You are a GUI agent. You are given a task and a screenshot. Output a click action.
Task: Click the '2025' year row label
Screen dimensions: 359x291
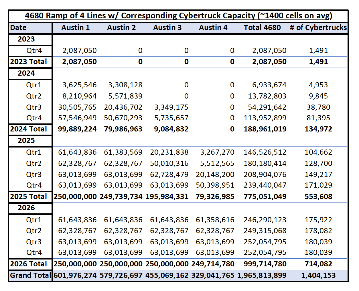coord(26,141)
